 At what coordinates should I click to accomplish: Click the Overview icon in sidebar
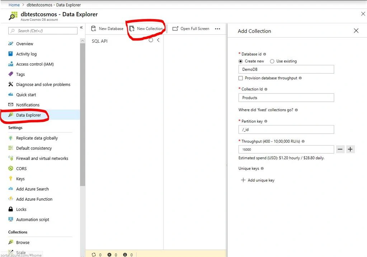click(x=10, y=43)
